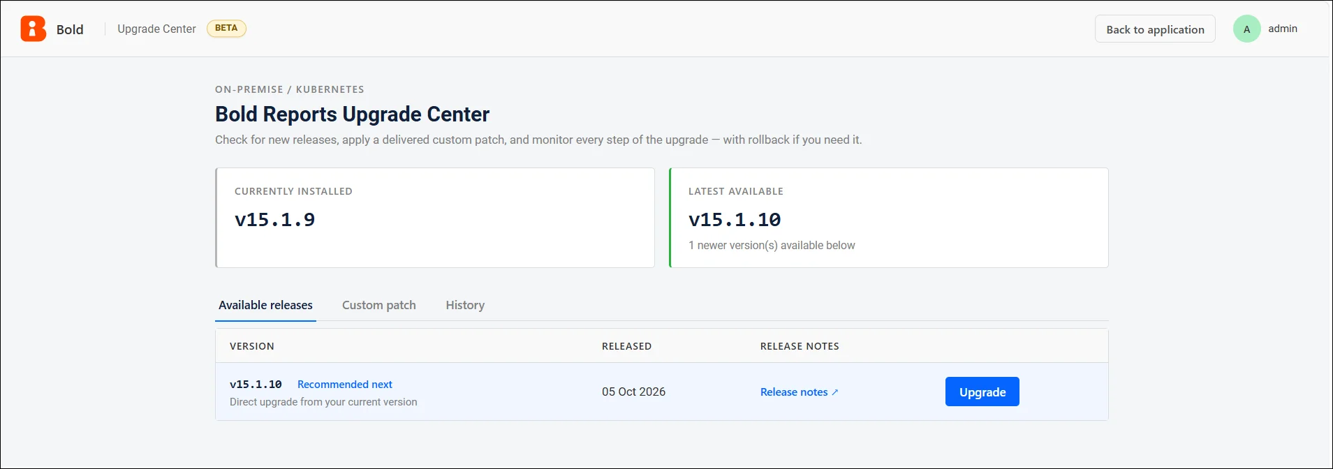
Task: Click the '1 newer version(s) available below' text
Action: 772,246
